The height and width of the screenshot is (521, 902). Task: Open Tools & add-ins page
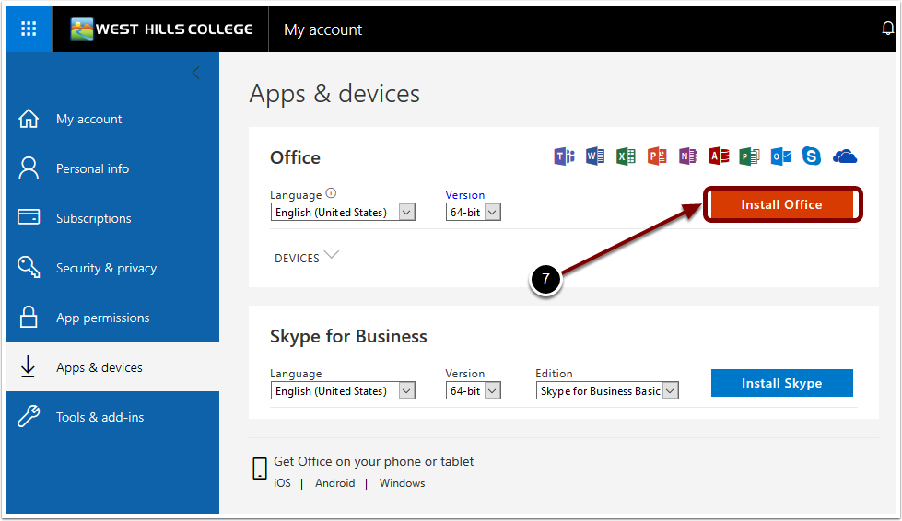click(x=100, y=417)
